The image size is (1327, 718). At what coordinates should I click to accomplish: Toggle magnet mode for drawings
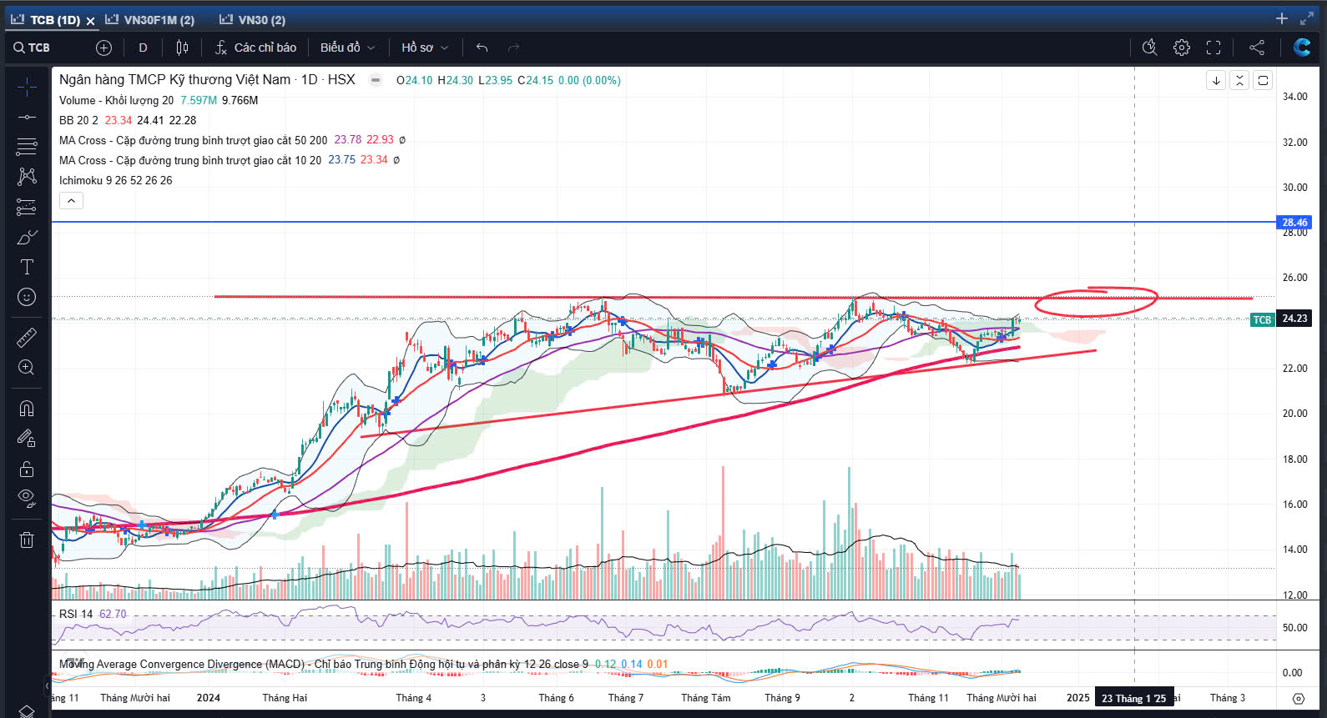[27, 408]
